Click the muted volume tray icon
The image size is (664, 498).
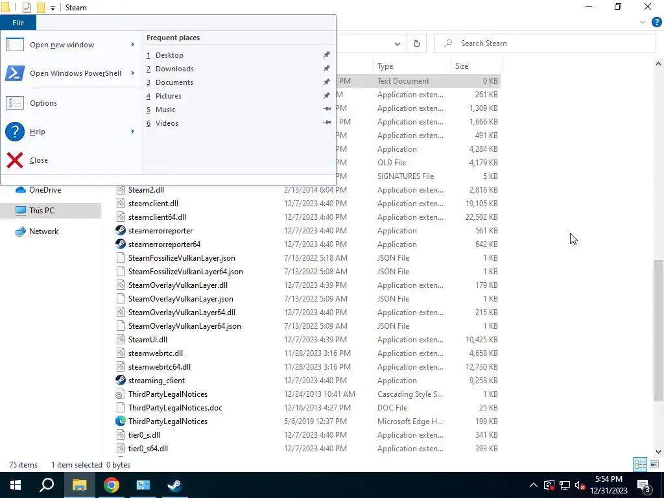pyautogui.click(x=580, y=485)
